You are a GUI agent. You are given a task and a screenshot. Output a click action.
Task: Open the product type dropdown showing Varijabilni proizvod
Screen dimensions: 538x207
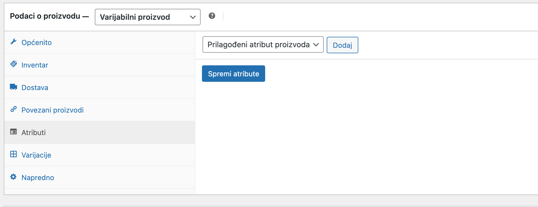[x=147, y=17]
